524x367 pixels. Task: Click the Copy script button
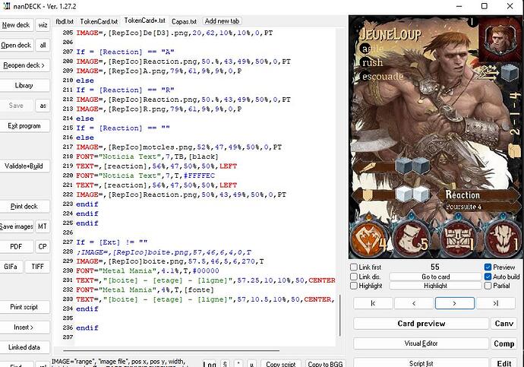[x=281, y=364]
